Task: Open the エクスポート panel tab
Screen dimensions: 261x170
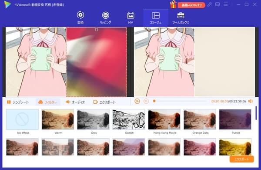Action: [104, 102]
